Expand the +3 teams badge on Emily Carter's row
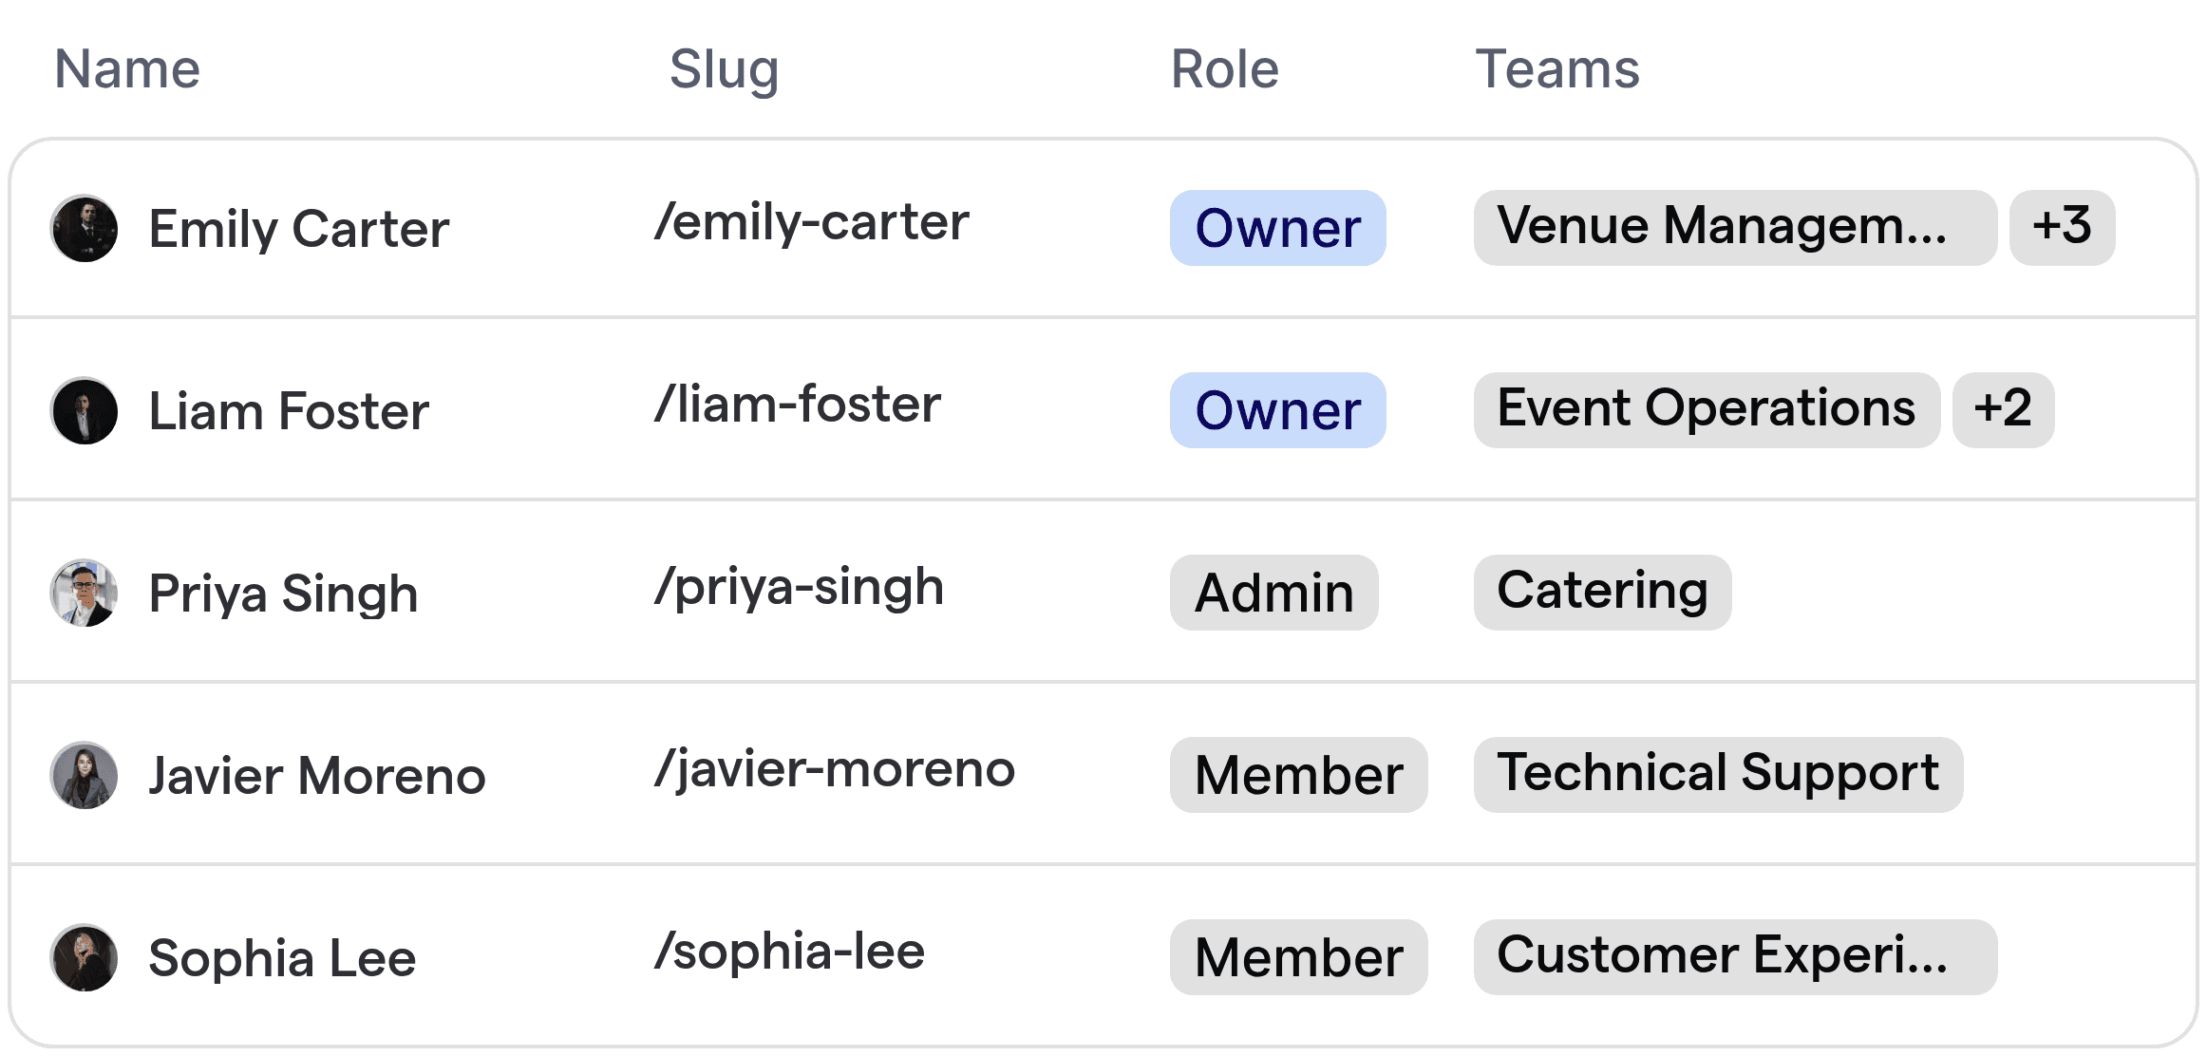 (2061, 228)
